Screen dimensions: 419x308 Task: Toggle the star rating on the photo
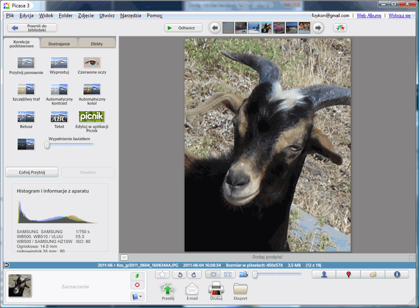pos(162,275)
